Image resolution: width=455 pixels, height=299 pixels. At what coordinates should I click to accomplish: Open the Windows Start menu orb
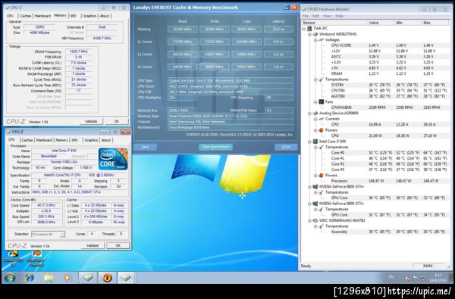[10, 278]
